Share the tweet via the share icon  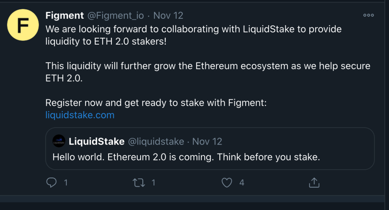point(314,183)
